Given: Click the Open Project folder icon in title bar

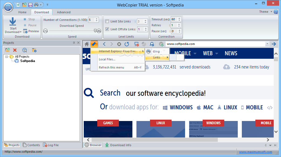Looking at the screenshot, I should 24,5.
